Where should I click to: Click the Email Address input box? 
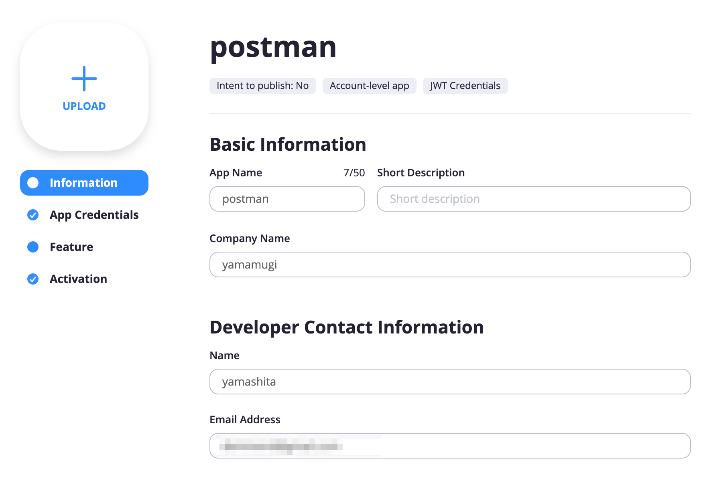(x=450, y=446)
